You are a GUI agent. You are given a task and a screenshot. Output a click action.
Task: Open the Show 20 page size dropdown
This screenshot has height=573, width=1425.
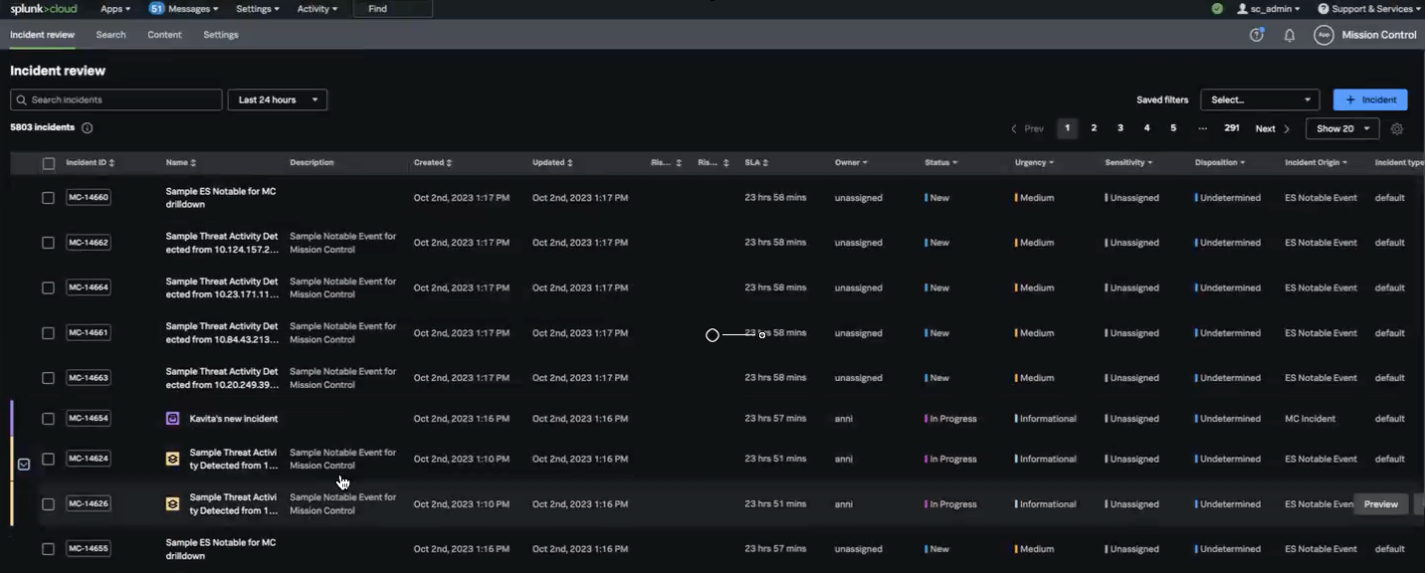1341,128
